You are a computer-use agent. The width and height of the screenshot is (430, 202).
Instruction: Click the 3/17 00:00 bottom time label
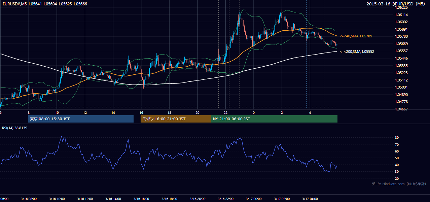(254, 199)
